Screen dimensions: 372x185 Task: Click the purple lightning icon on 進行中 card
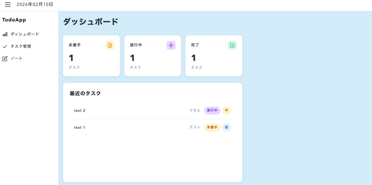[x=171, y=45]
